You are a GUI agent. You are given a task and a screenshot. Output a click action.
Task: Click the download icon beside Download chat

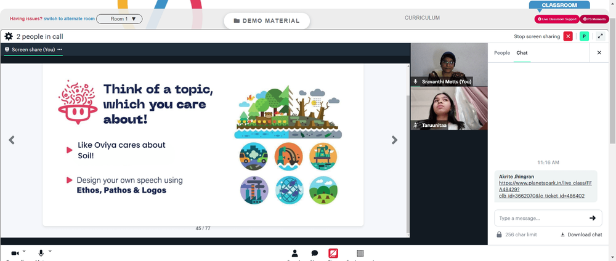[562, 235]
